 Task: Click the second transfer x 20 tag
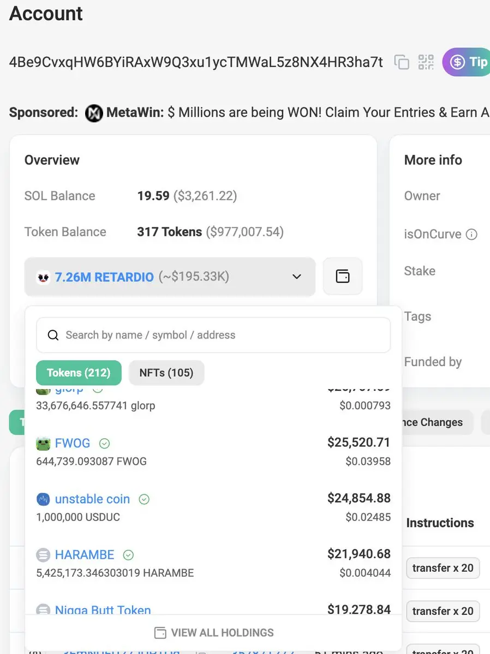pos(443,611)
